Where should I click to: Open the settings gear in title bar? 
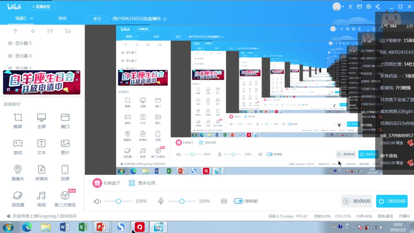(368, 6)
